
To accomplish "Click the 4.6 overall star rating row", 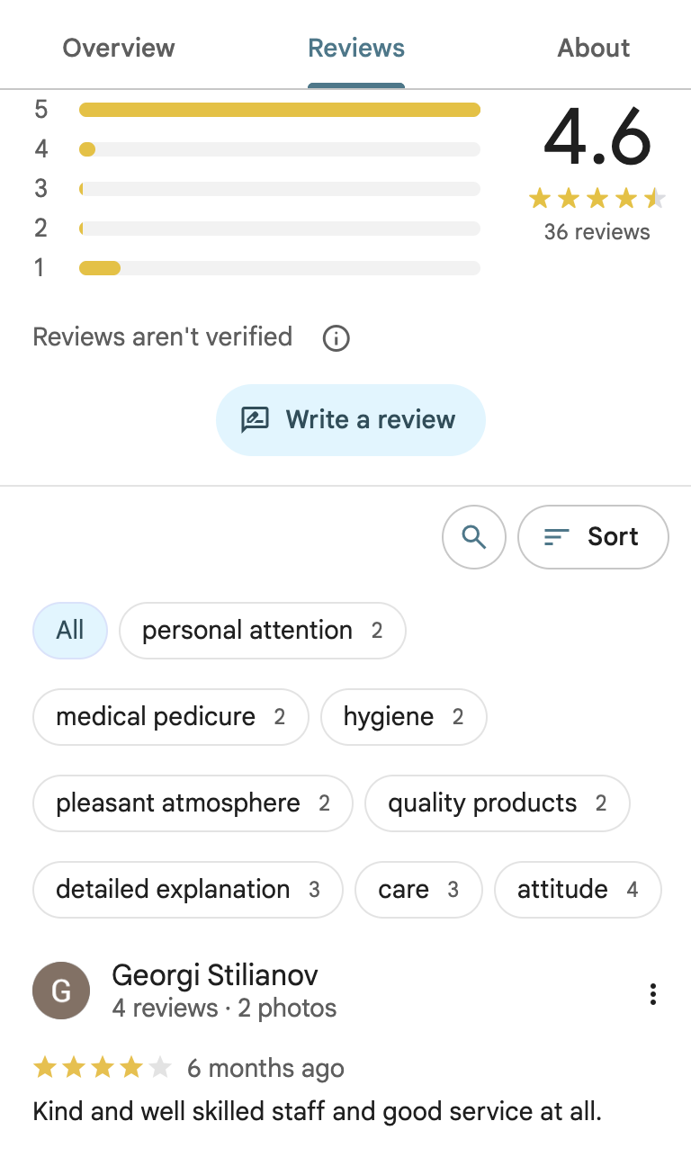I will click(x=597, y=198).
